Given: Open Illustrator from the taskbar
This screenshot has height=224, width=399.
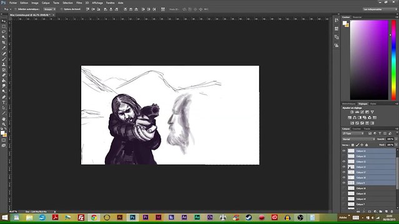Looking at the screenshot, I should tap(120, 217).
